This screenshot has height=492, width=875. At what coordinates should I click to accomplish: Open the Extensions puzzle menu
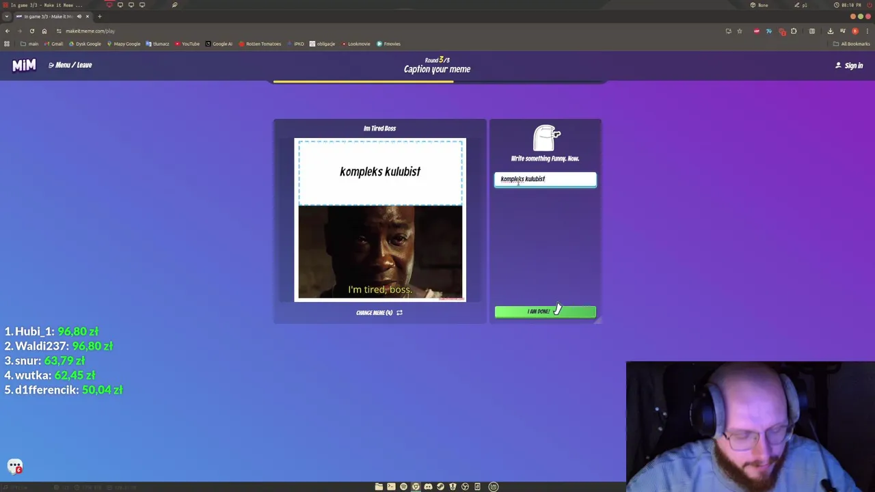point(794,31)
